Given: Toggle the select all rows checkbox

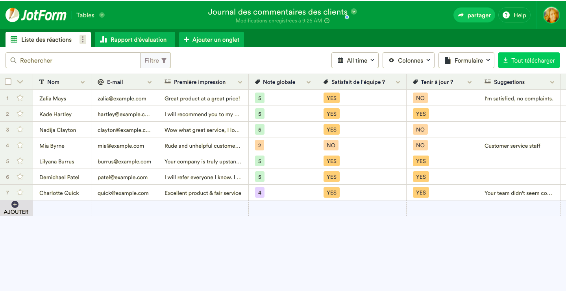Looking at the screenshot, I should pyautogui.click(x=8, y=82).
